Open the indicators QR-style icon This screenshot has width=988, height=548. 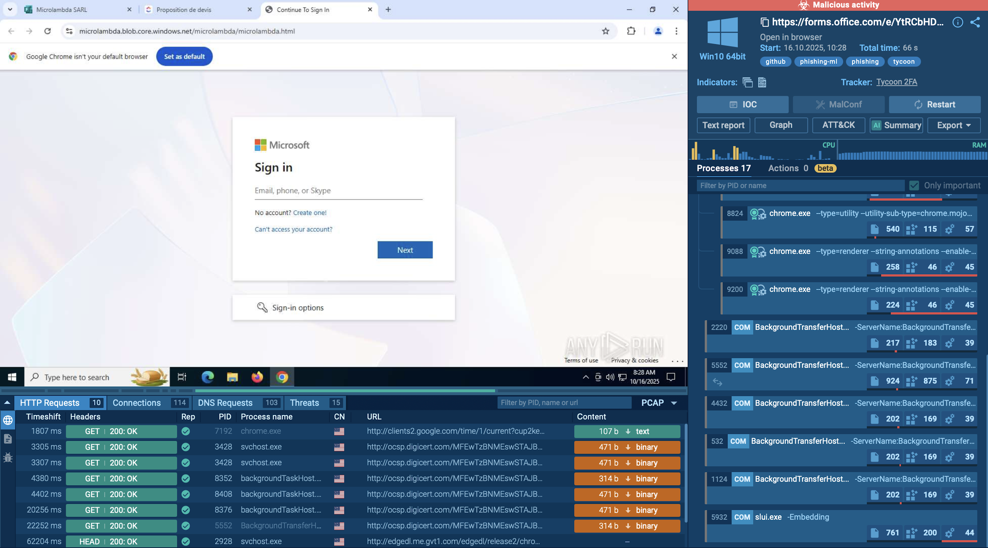click(762, 82)
